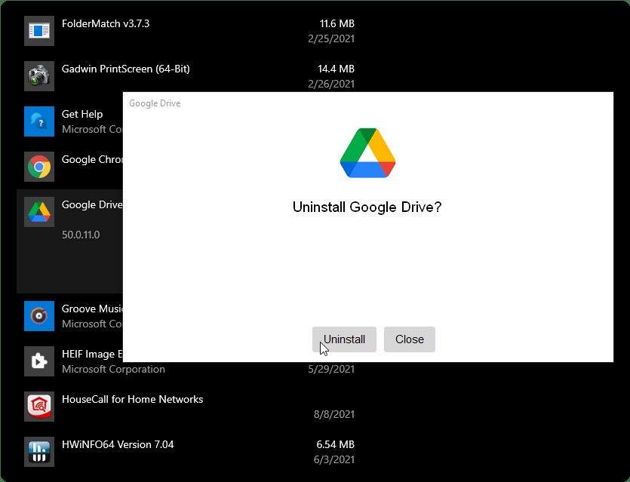This screenshot has height=482, width=630.
Task: Select the Google Chrome icon in list
Action: [x=39, y=167]
